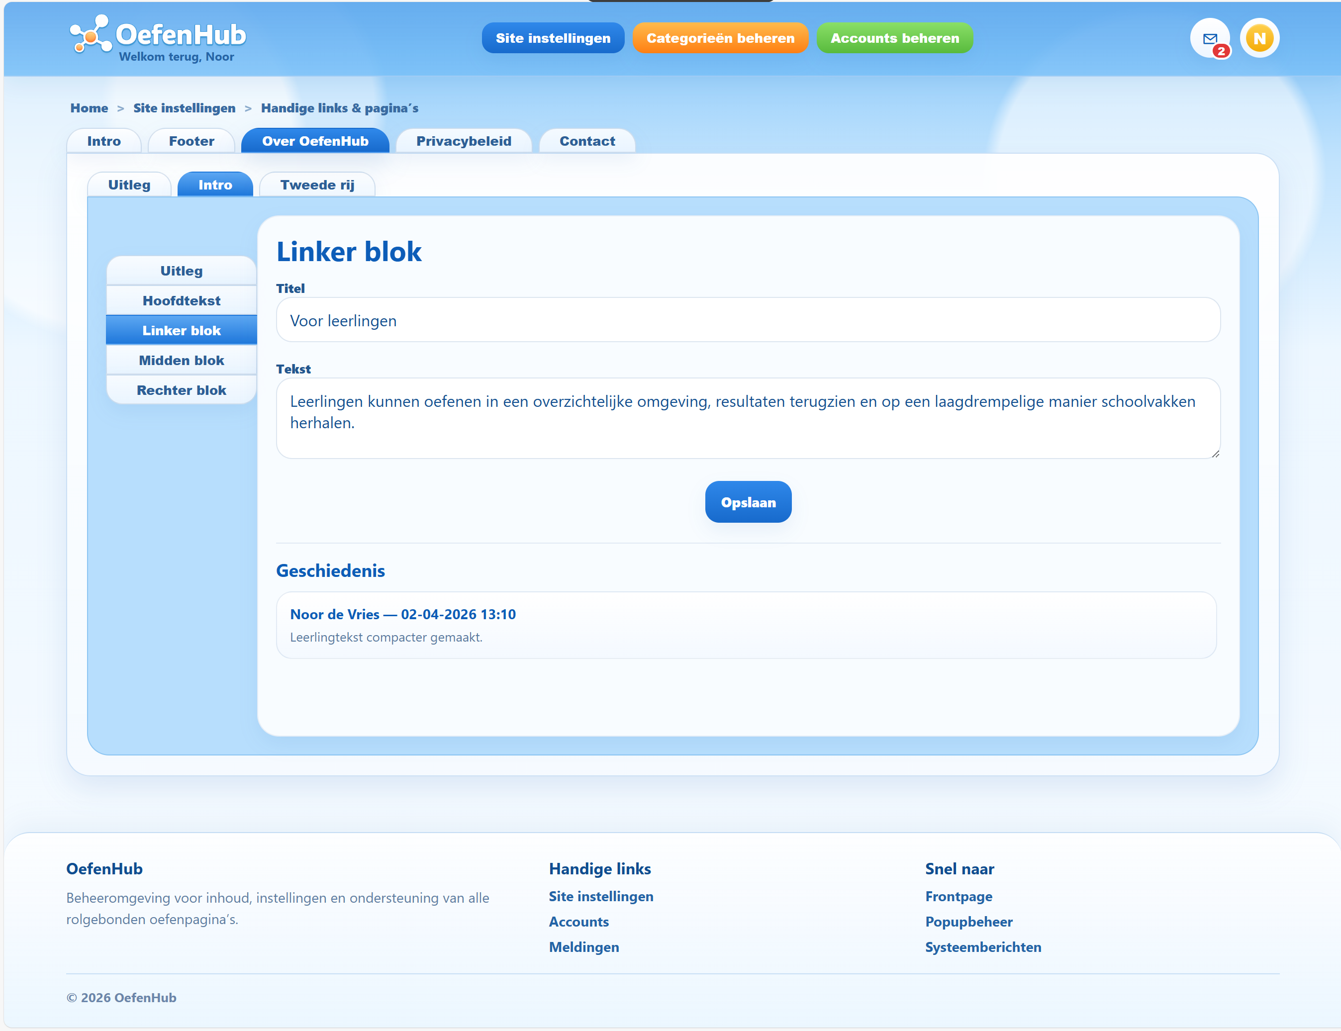
Task: Click the Linker blok heading
Action: click(x=349, y=252)
